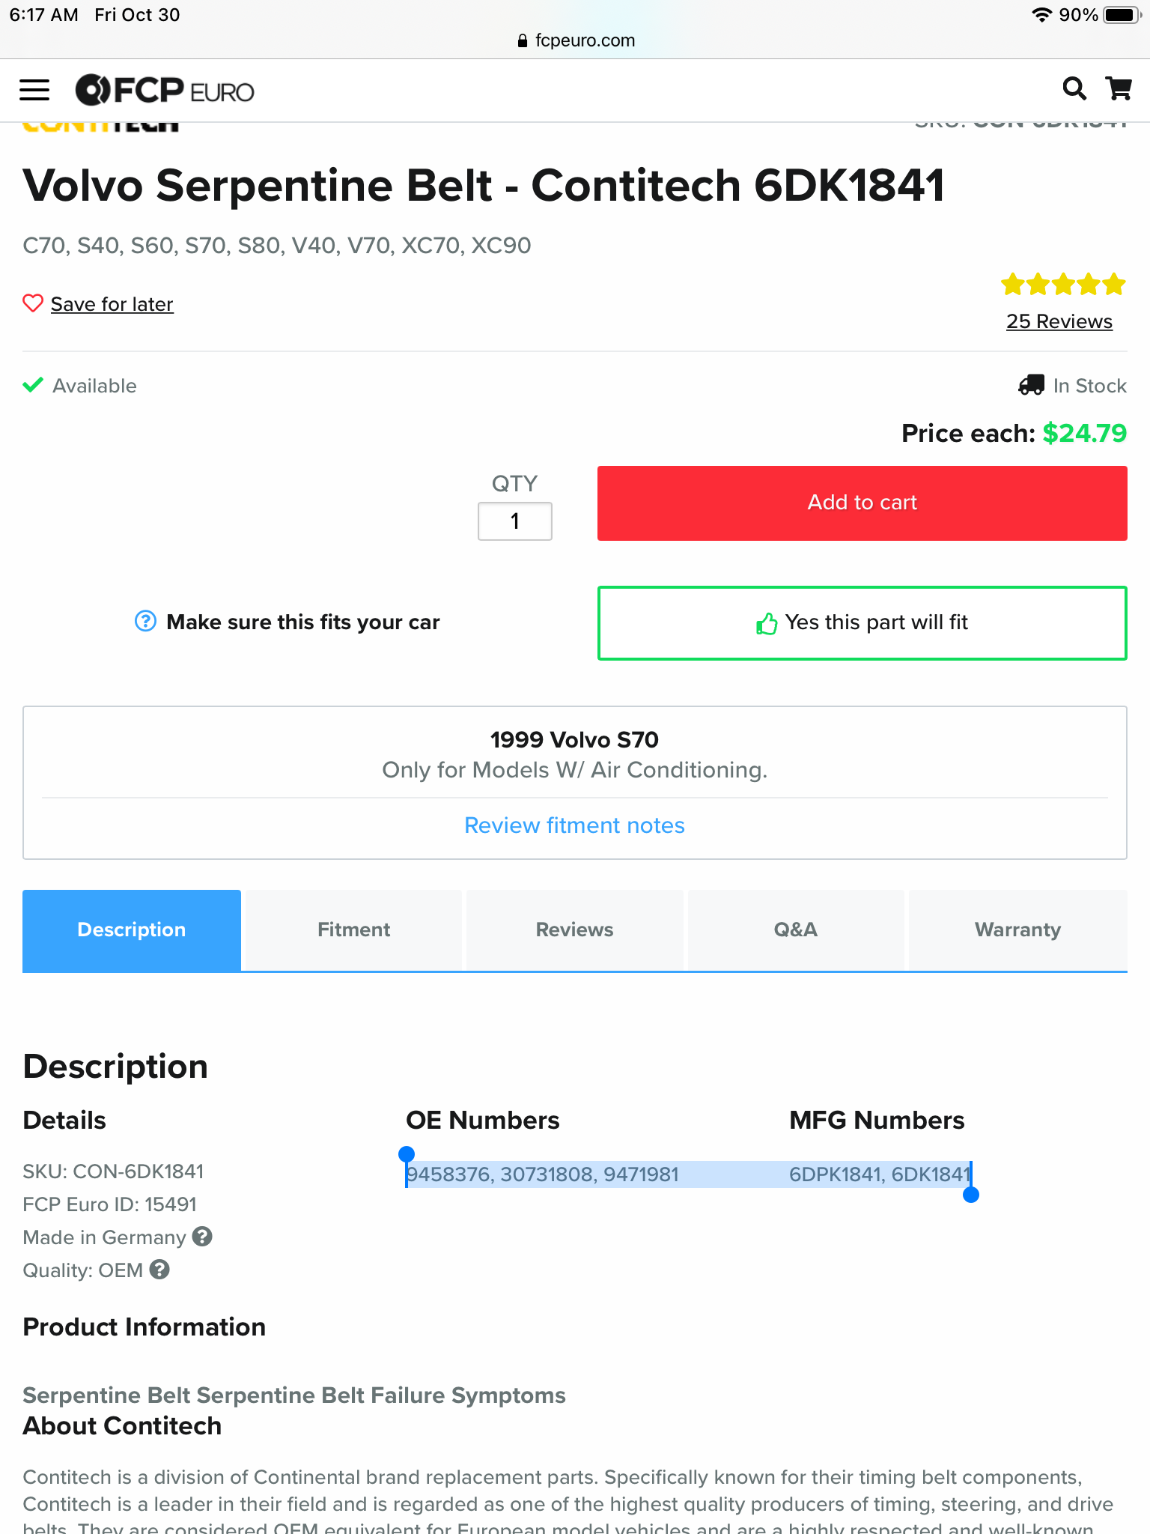
Task: Click the FCP Euro logo
Action: (x=165, y=91)
